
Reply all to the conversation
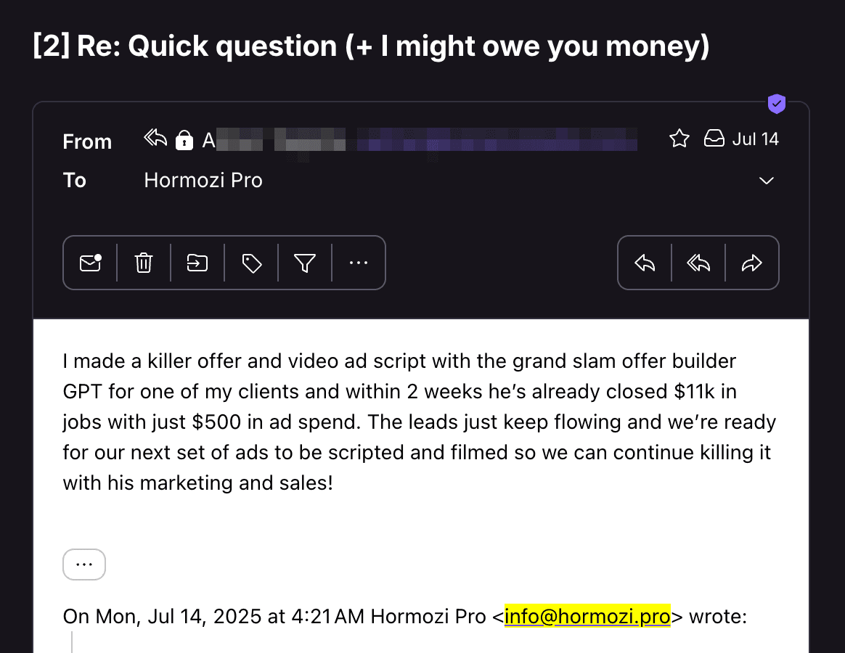[698, 263]
